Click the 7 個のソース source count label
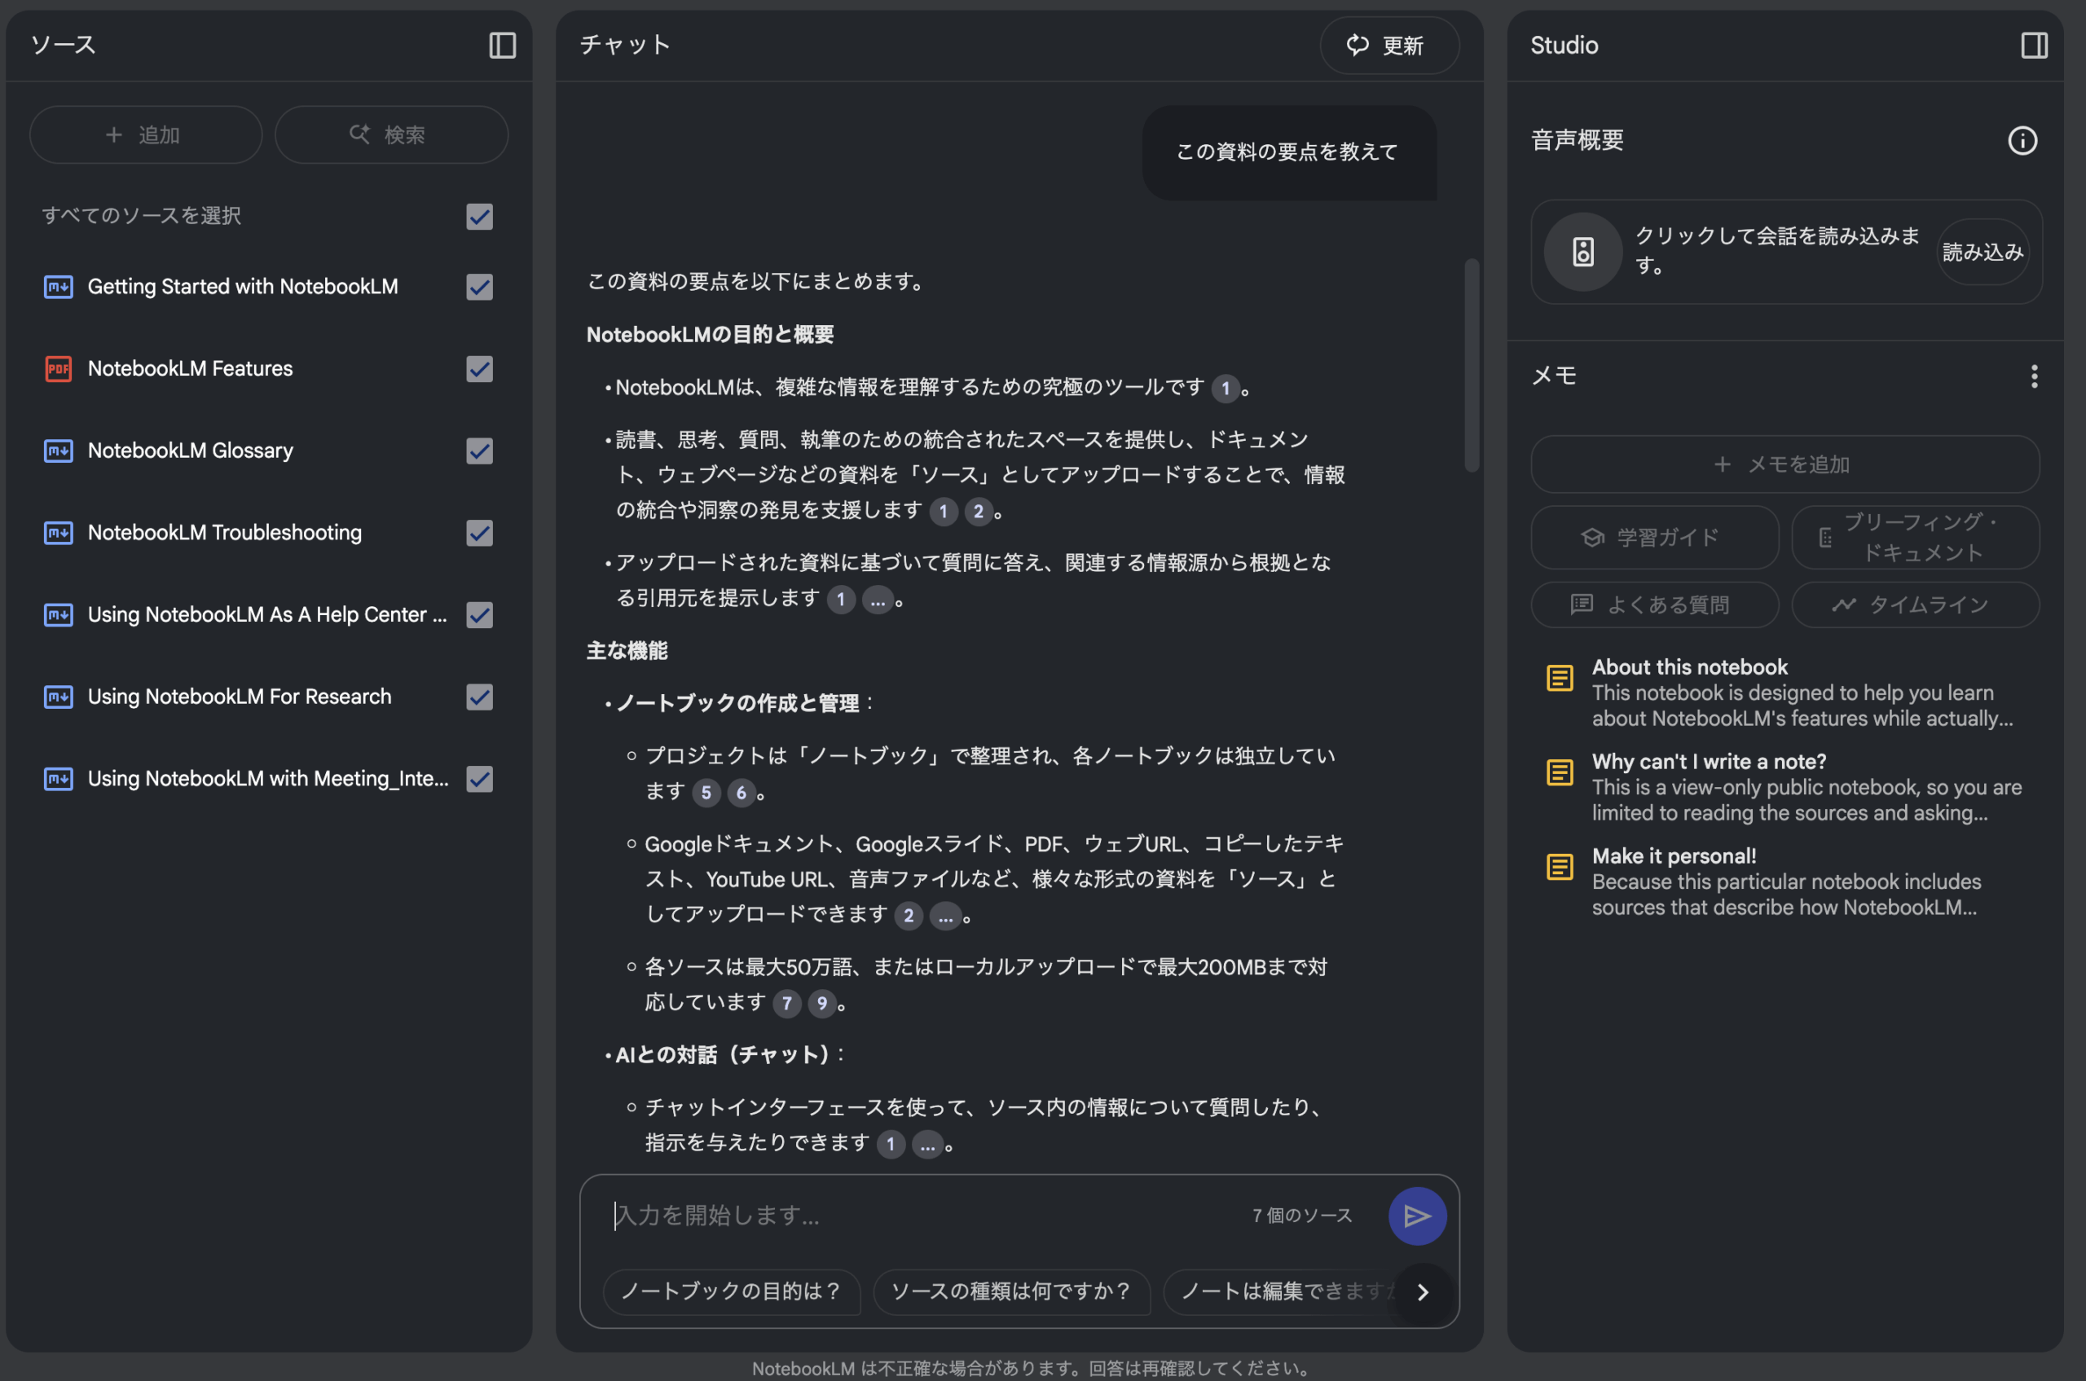 click(1302, 1216)
